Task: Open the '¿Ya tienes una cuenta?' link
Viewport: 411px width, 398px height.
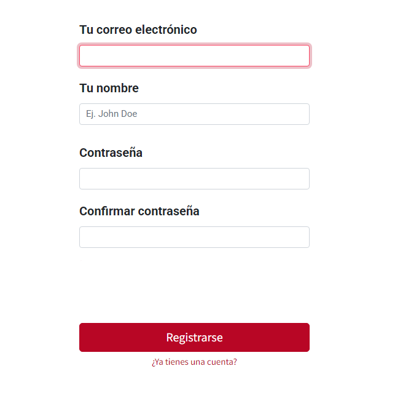Action: click(194, 362)
